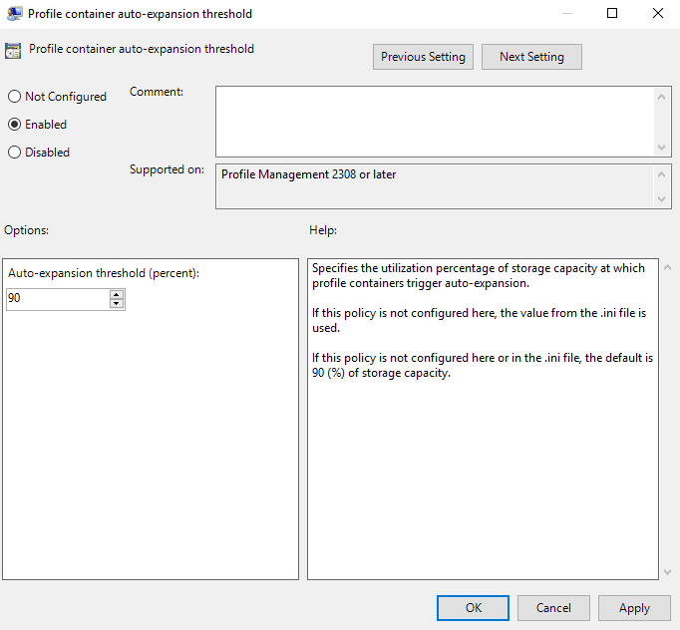Click inside the Comment text box

point(434,121)
